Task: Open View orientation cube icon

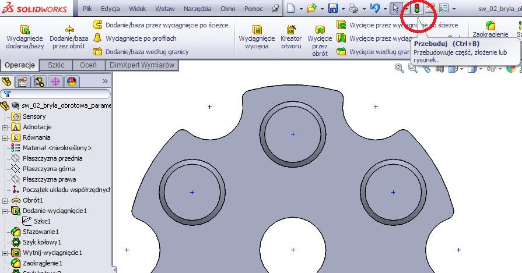Action: [453, 69]
